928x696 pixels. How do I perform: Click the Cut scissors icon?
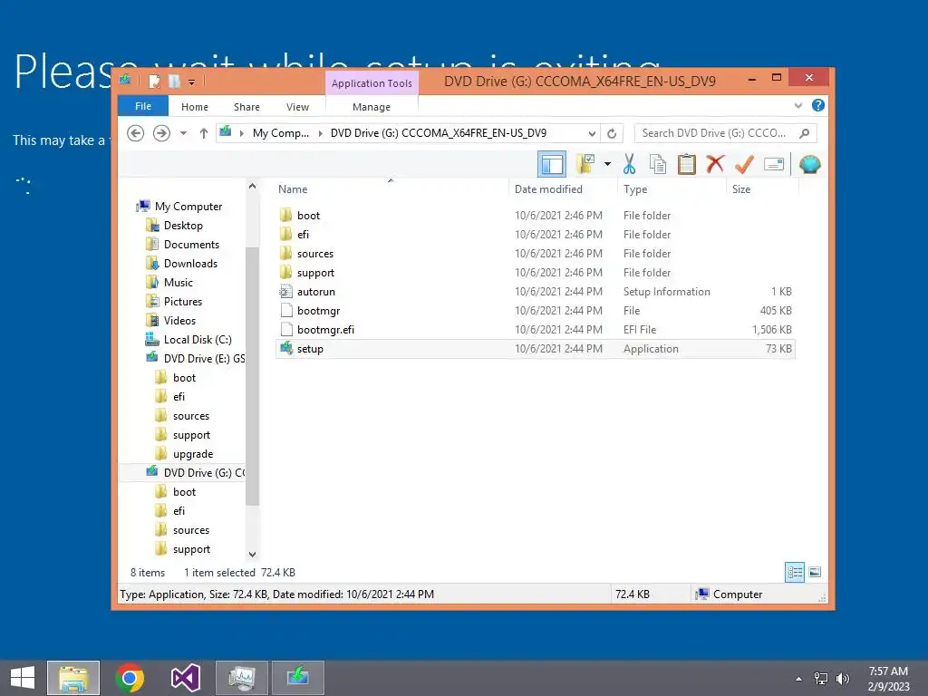click(x=629, y=164)
